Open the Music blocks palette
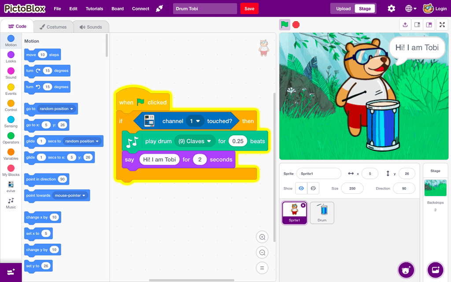Viewport: 451px width, 282px height. point(11,203)
